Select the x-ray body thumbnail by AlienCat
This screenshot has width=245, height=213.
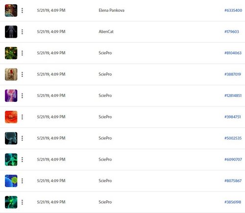[x=11, y=32]
